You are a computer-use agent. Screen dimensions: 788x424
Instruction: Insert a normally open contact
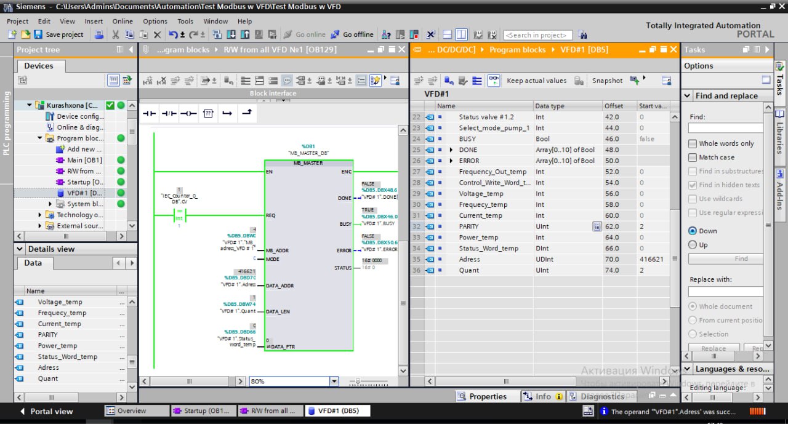tap(150, 113)
